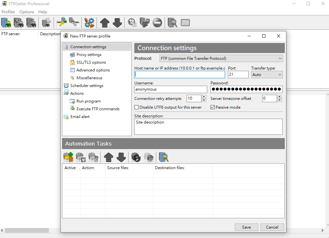Click the run task sync icon
The image size is (329, 238).
(x=136, y=157)
